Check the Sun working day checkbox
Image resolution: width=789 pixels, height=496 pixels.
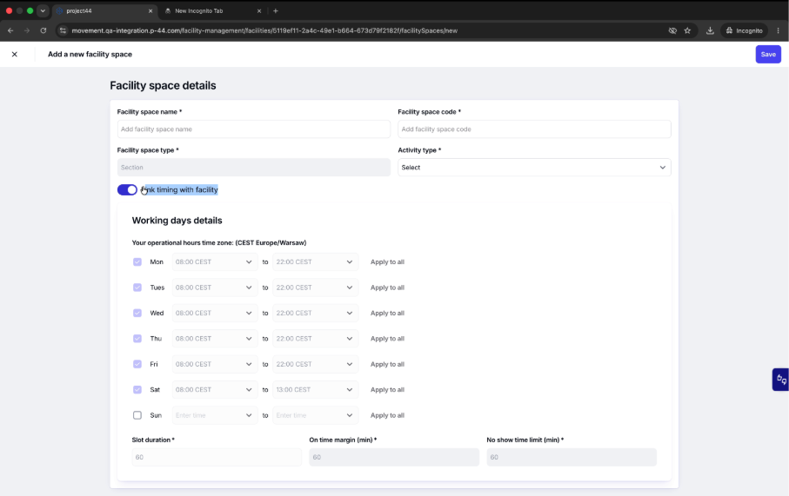(137, 415)
